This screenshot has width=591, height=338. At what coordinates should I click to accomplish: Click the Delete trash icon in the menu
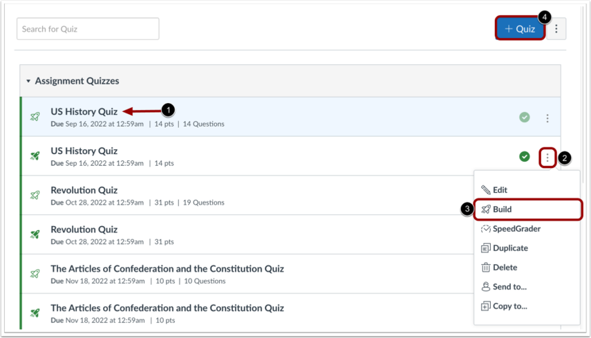[x=485, y=267]
